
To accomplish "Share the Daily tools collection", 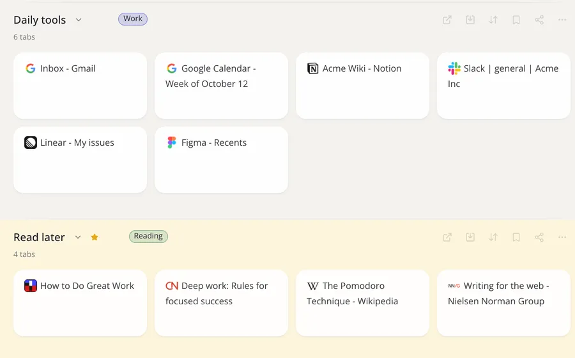I will coord(539,20).
